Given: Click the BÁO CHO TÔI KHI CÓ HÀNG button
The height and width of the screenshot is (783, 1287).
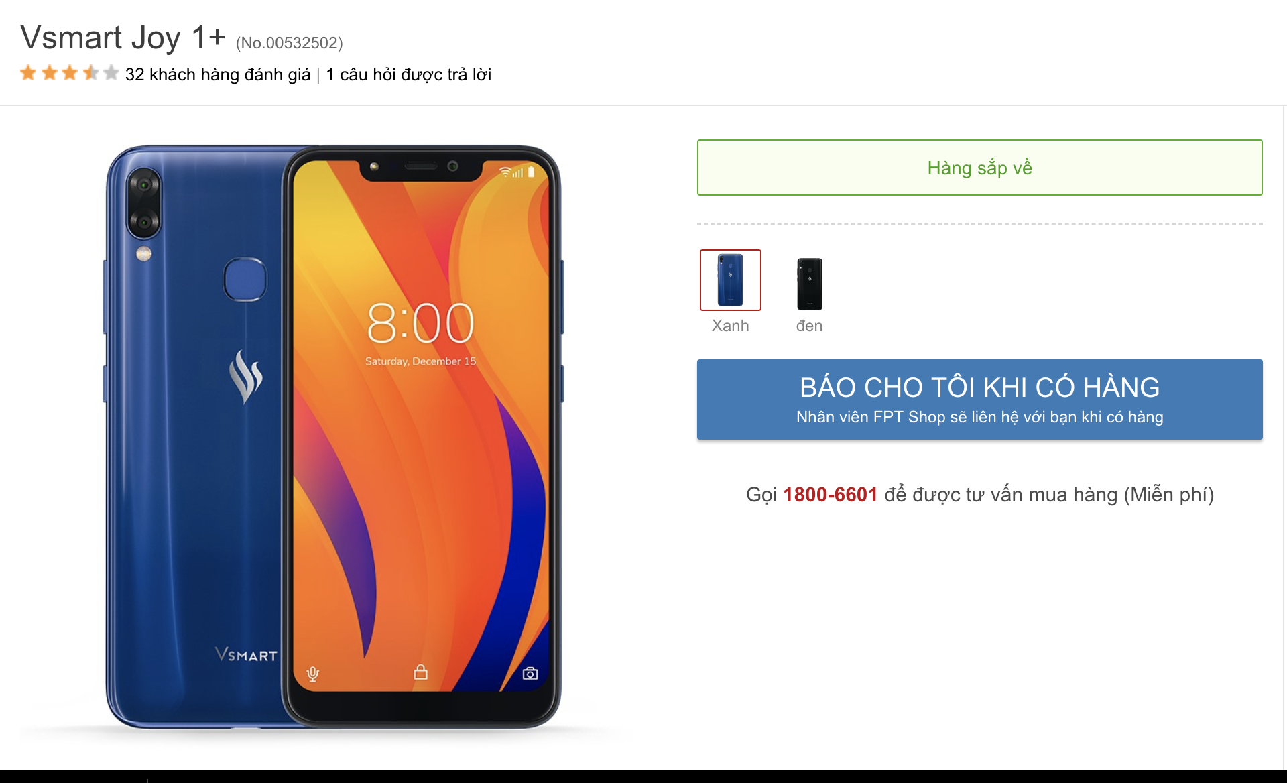Looking at the screenshot, I should pos(980,400).
